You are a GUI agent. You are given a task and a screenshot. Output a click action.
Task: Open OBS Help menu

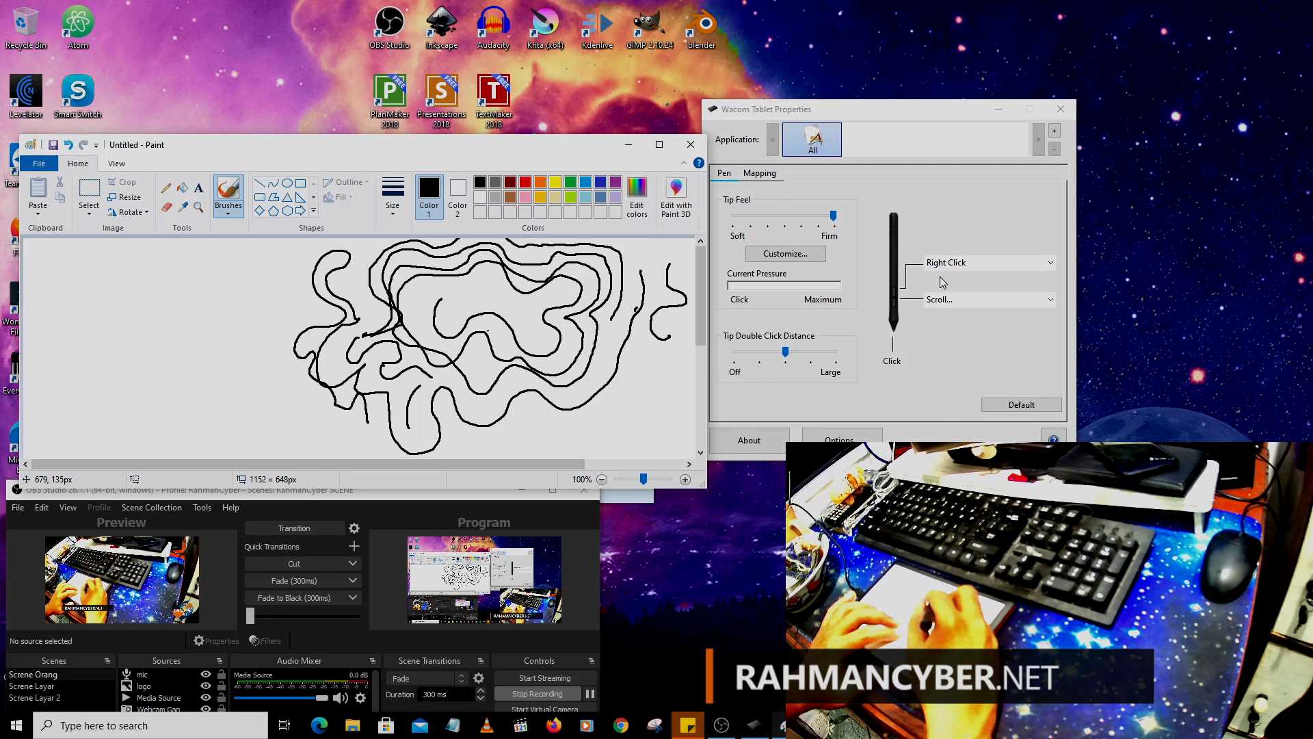(x=230, y=508)
